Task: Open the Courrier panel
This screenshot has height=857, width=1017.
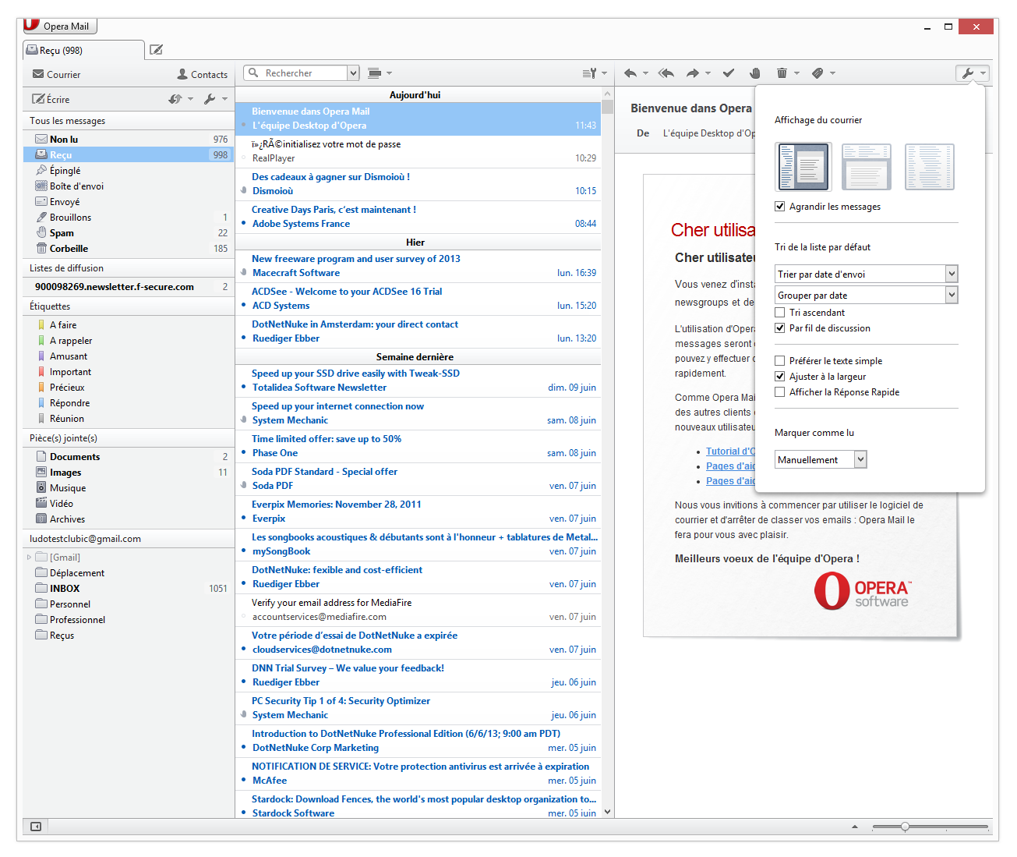Action: coord(57,74)
